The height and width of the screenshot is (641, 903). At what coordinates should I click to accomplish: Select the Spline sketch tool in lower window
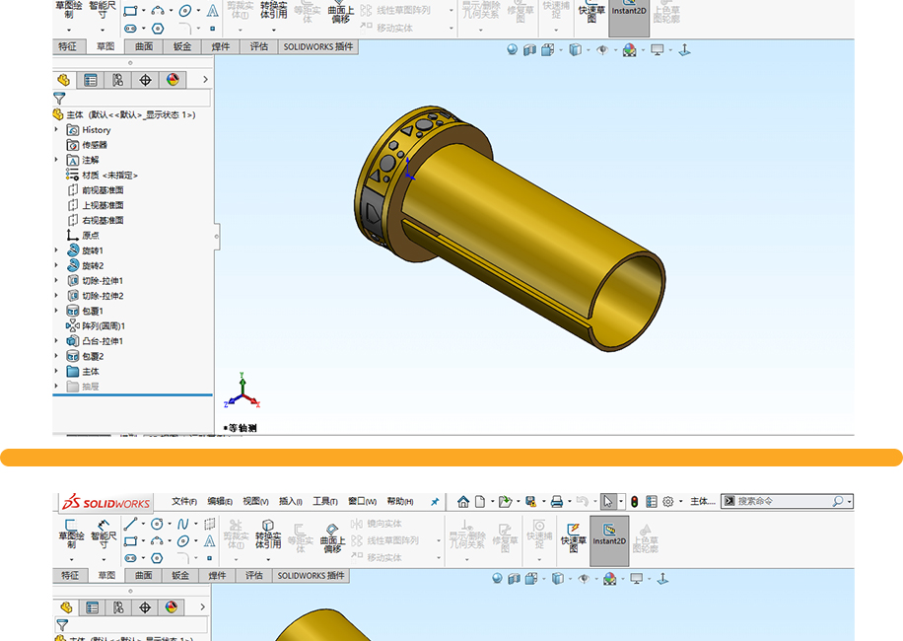(182, 524)
